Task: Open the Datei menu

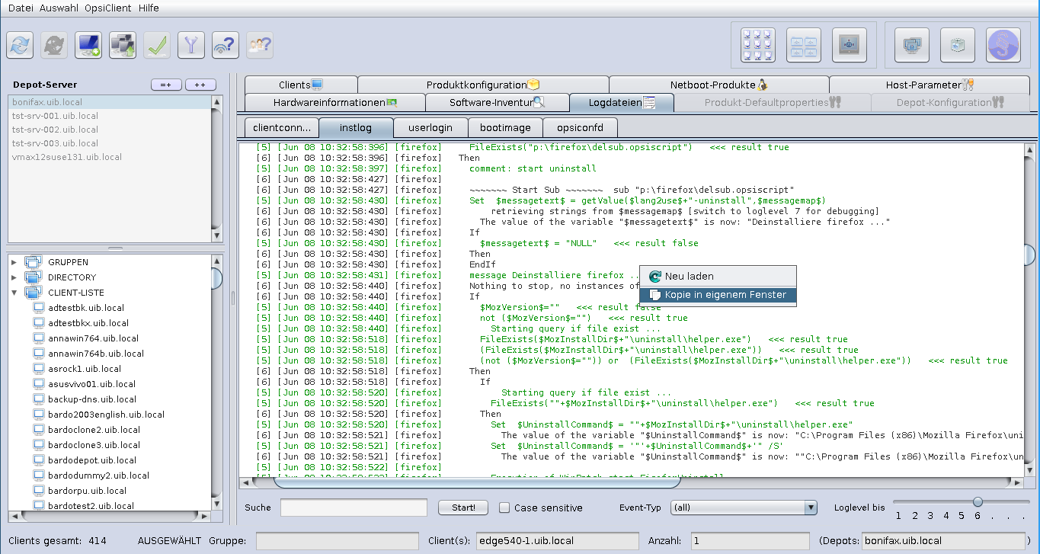Action: [x=21, y=7]
